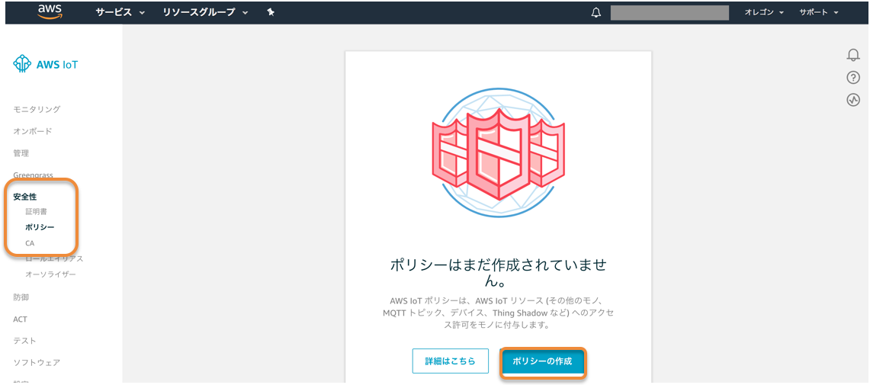Click heading ポリシーはまだ作成されていません。
This screenshot has width=870, height=385.
coord(498,272)
